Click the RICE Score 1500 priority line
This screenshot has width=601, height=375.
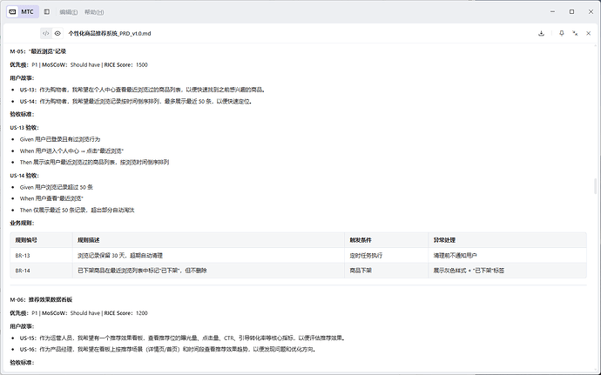point(78,64)
